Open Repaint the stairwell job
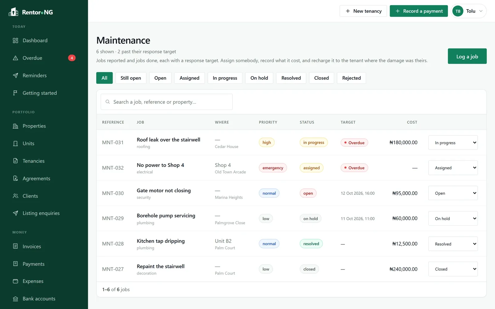The image size is (495, 309). pyautogui.click(x=161, y=266)
